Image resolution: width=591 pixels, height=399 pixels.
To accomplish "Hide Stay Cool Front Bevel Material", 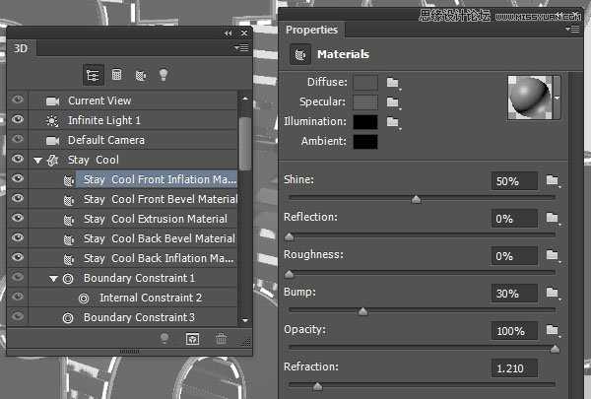I will (x=18, y=198).
